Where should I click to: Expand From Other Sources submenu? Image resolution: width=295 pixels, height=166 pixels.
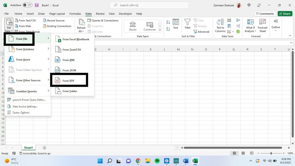28,80
